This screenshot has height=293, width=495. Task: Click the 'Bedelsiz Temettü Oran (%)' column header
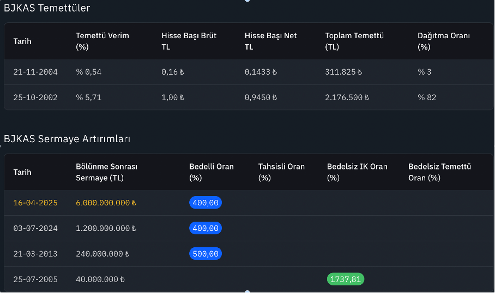(439, 172)
